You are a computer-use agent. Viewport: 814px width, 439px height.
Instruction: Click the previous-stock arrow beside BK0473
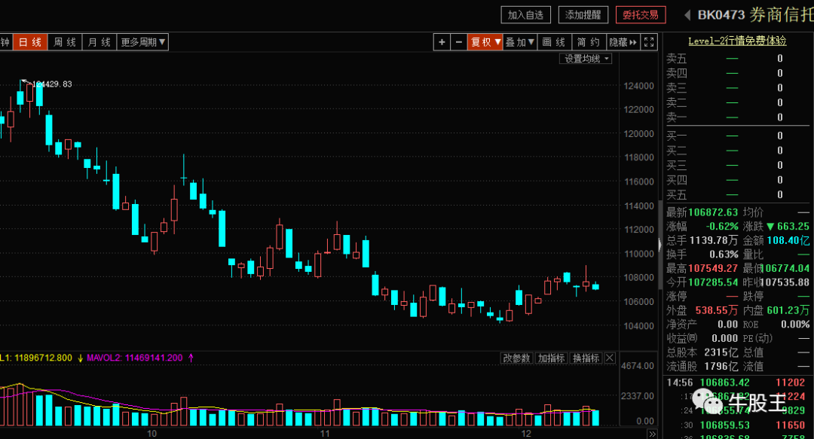(687, 15)
